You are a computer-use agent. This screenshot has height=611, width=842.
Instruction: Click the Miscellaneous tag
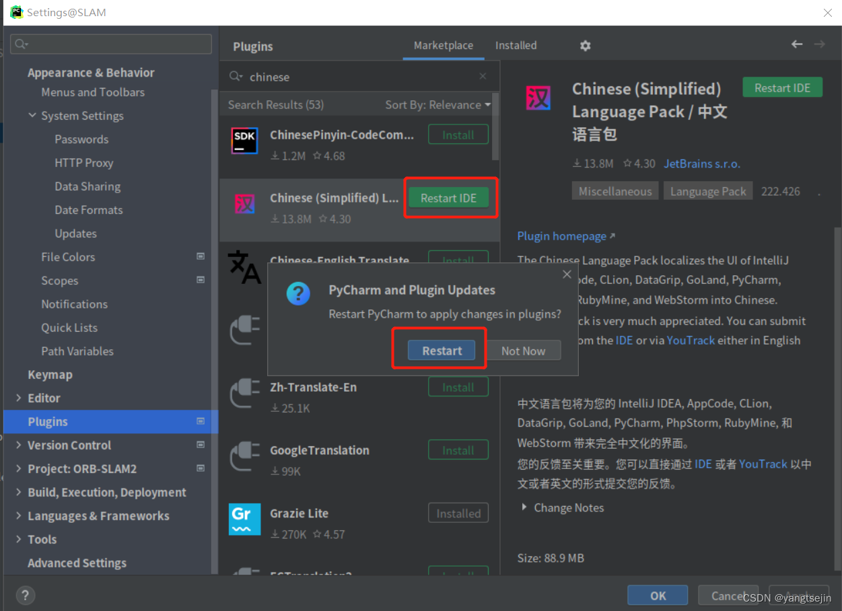coord(615,191)
